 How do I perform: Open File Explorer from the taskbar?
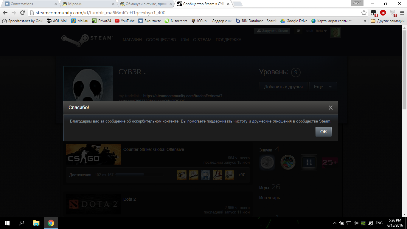(36, 223)
